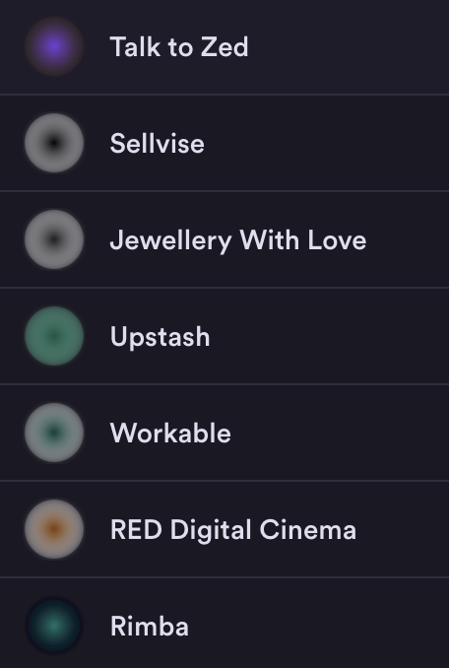Click the Workable round logo icon
Viewport: 449px width, 668px height.
click(x=54, y=433)
